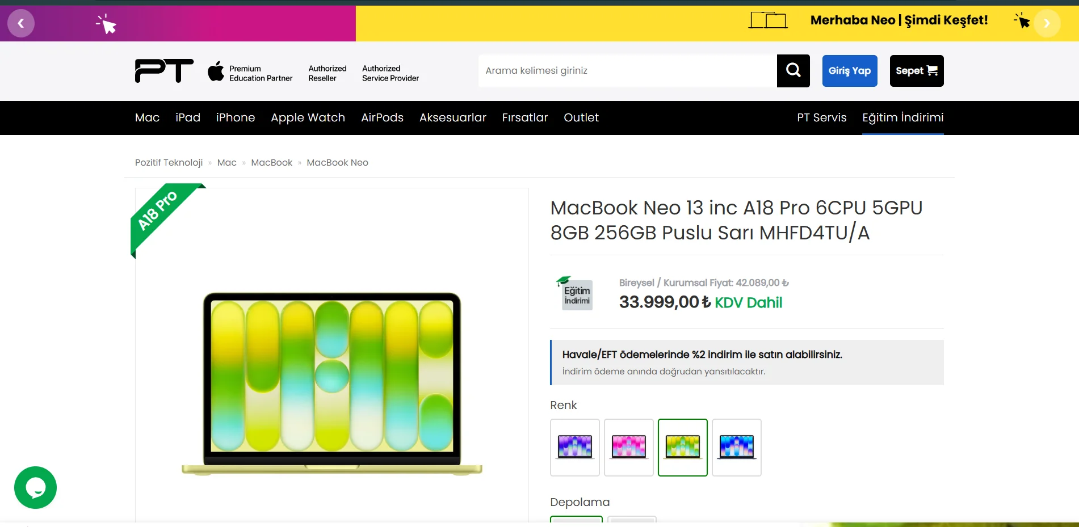Open the Sepet cart button
The width and height of the screenshot is (1079, 527).
pyautogui.click(x=917, y=71)
